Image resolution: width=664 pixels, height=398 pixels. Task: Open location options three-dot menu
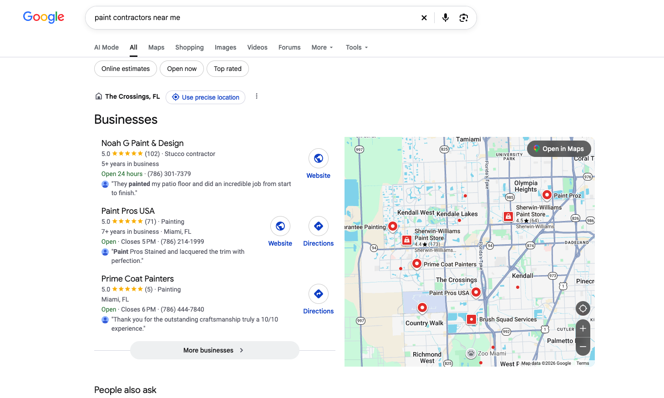point(257,96)
